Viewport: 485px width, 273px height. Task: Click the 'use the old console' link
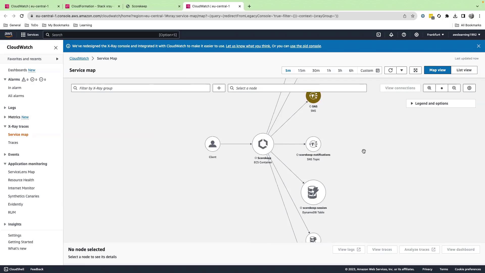[305, 46]
